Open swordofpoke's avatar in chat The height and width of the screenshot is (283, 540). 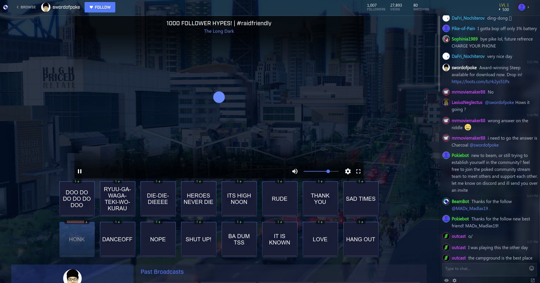[446, 67]
